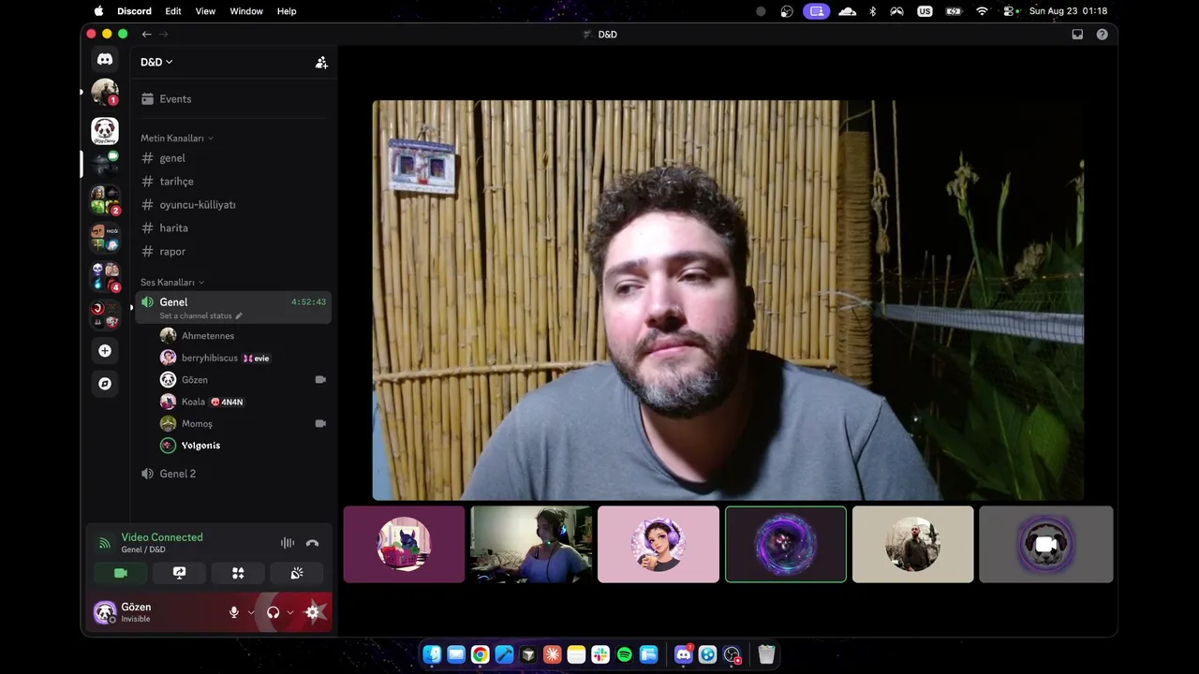Select Koala in the voice list
Viewport: 1199px width, 674px height.
pyautogui.click(x=244, y=402)
